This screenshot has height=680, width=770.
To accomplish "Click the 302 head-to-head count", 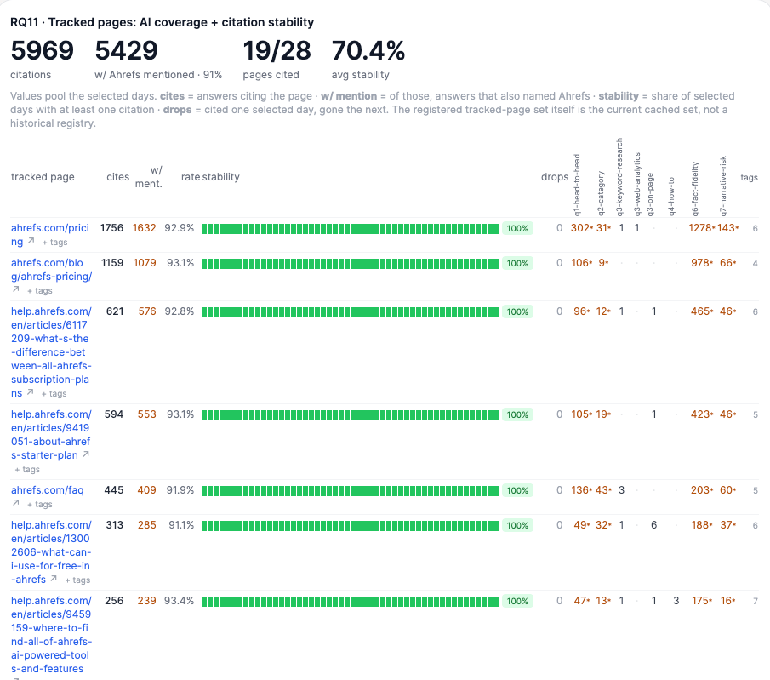I will (582, 228).
